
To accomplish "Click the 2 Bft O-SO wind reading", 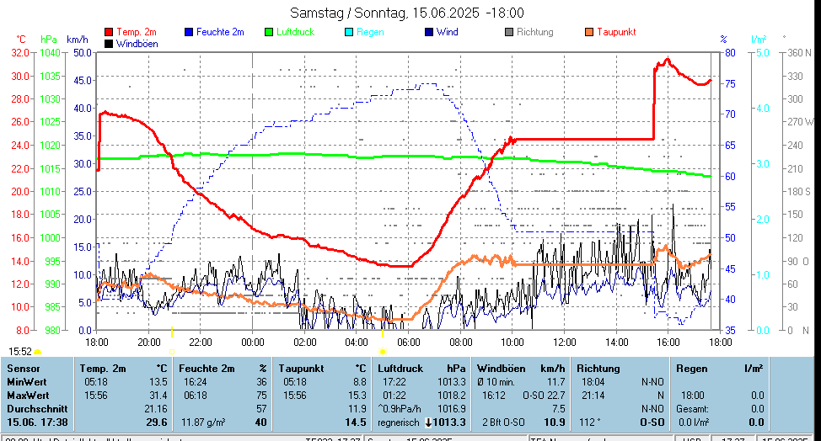I will [504, 422].
